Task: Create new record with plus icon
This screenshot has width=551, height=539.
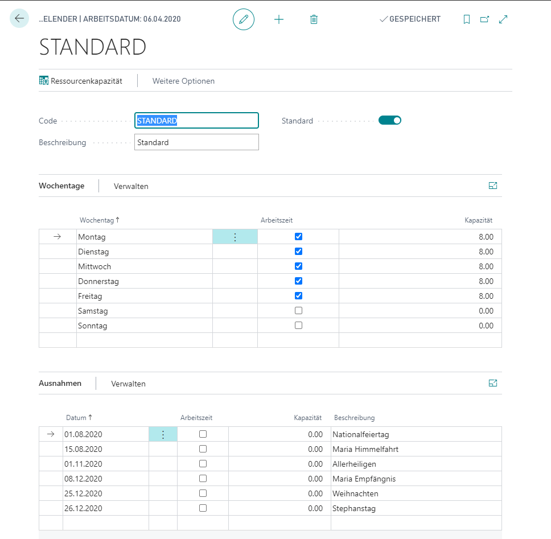Action: tap(279, 19)
